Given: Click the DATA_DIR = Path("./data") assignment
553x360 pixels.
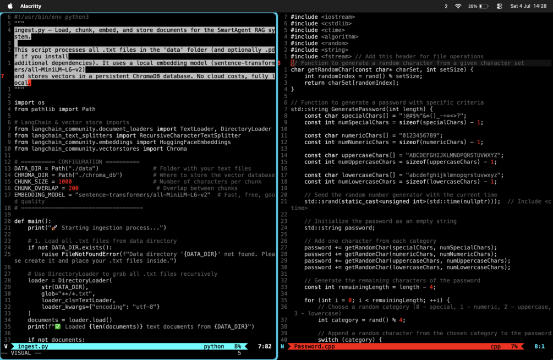Looking at the screenshot, I should [57, 168].
